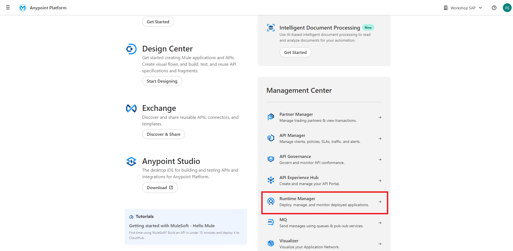Open the Runtime Manager link

tap(297, 198)
